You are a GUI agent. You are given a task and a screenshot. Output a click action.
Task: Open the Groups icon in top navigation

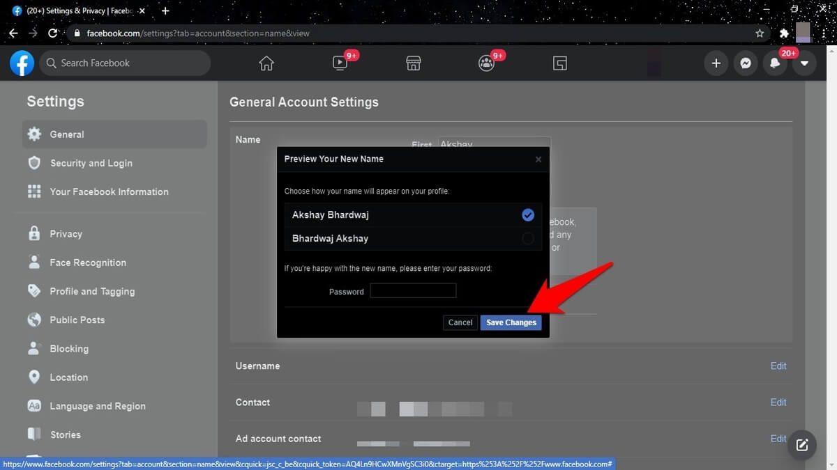coord(487,63)
